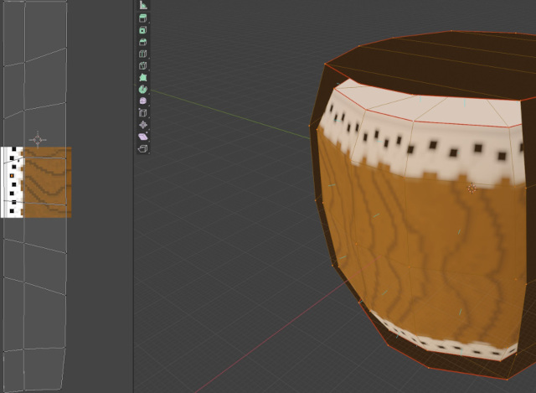The width and height of the screenshot is (536, 393).
Task: Select the Rip Region tool
Action: [x=143, y=148]
